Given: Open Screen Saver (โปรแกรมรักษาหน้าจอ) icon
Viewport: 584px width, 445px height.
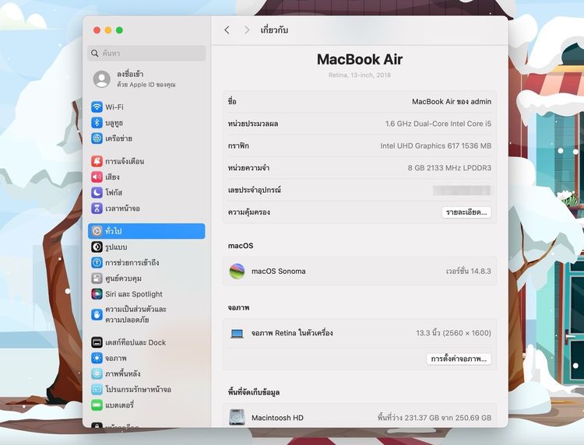Looking at the screenshot, I should point(97,389).
